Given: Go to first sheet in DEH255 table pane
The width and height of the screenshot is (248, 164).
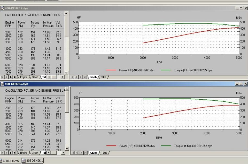Looking at the screenshot, I should (x=2, y=153).
